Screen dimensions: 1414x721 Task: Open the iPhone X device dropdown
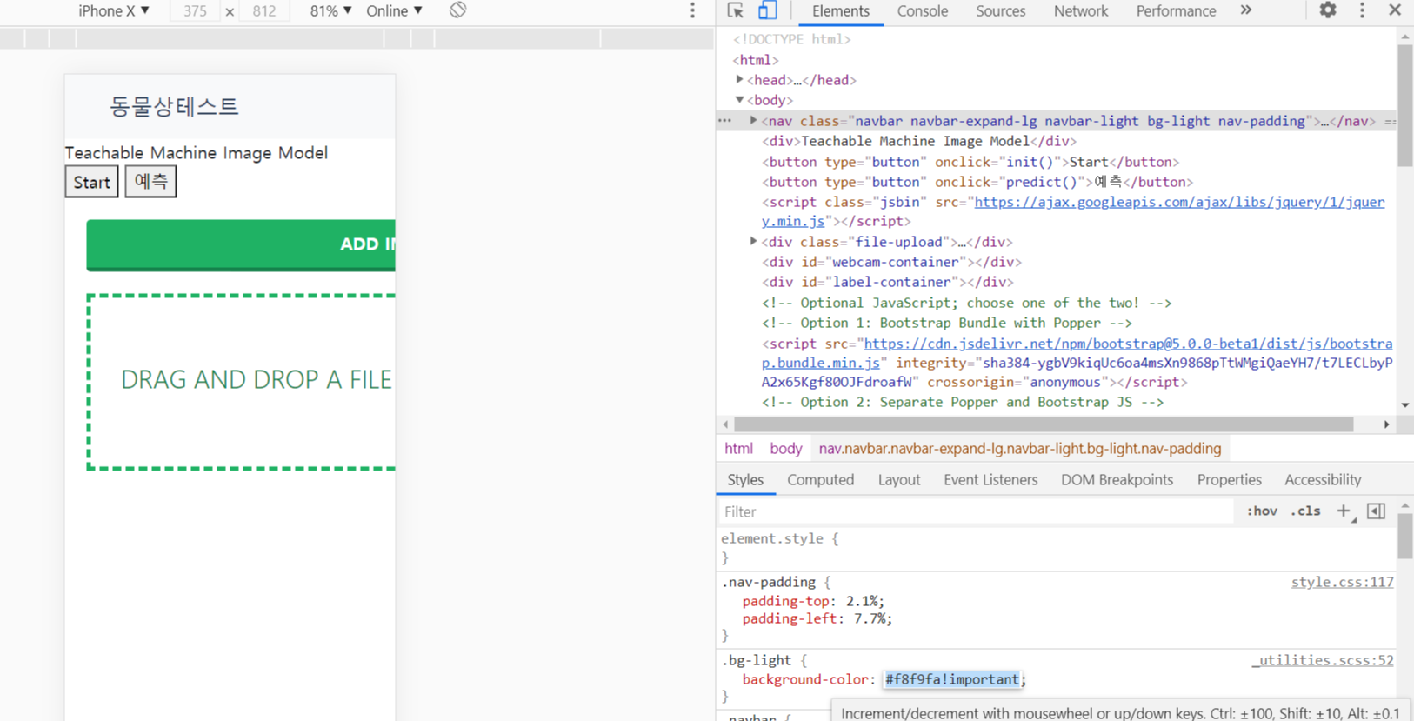114,10
